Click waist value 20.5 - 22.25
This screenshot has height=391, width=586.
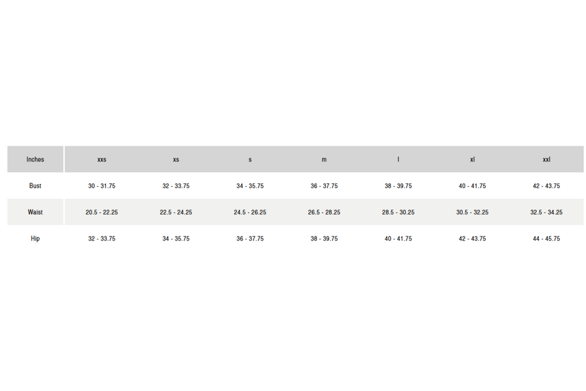pos(102,212)
